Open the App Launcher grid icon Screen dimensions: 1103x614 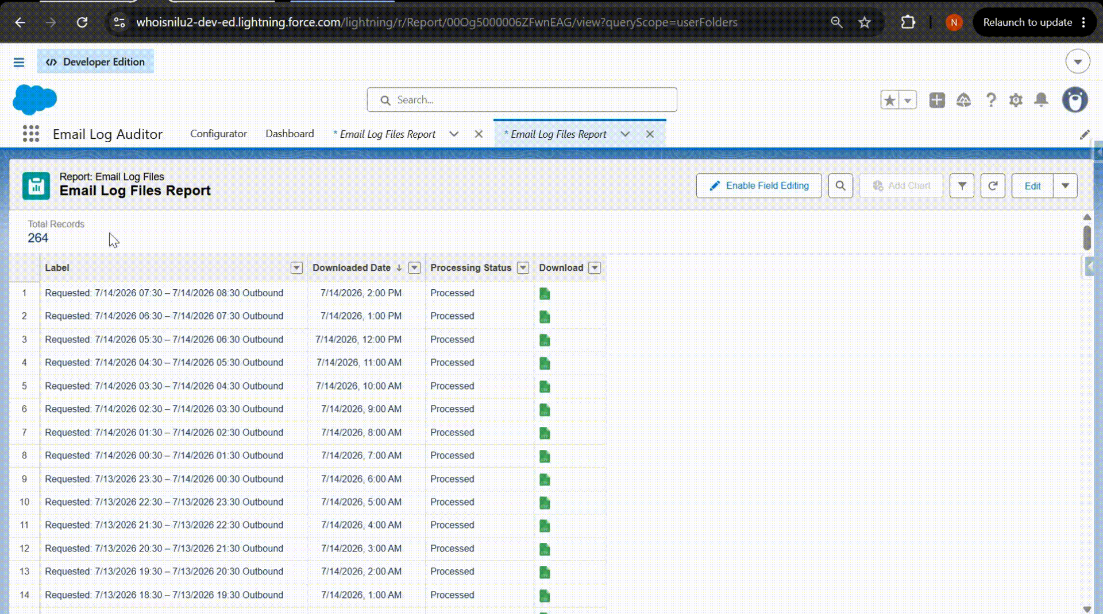click(x=31, y=134)
